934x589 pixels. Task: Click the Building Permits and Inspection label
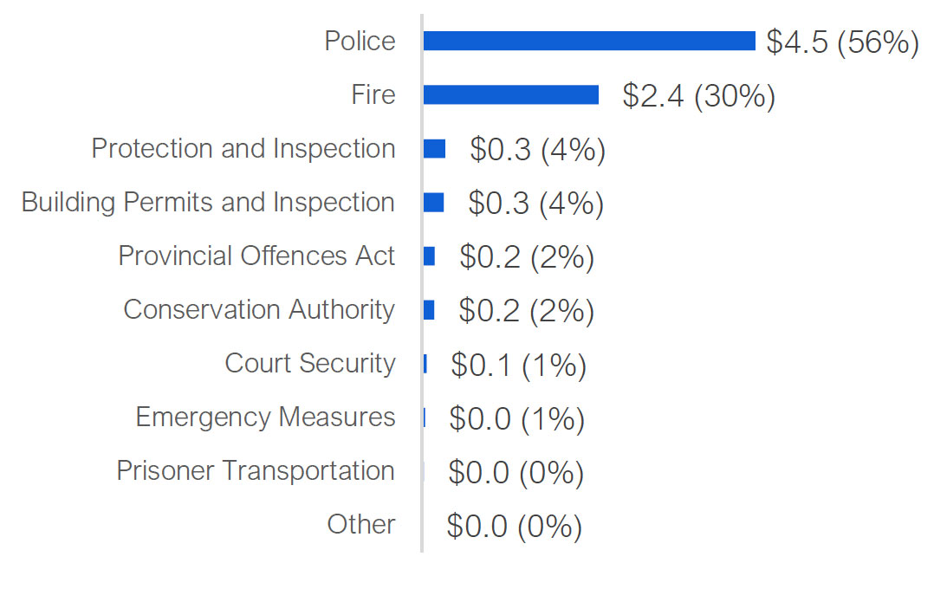[x=208, y=202]
